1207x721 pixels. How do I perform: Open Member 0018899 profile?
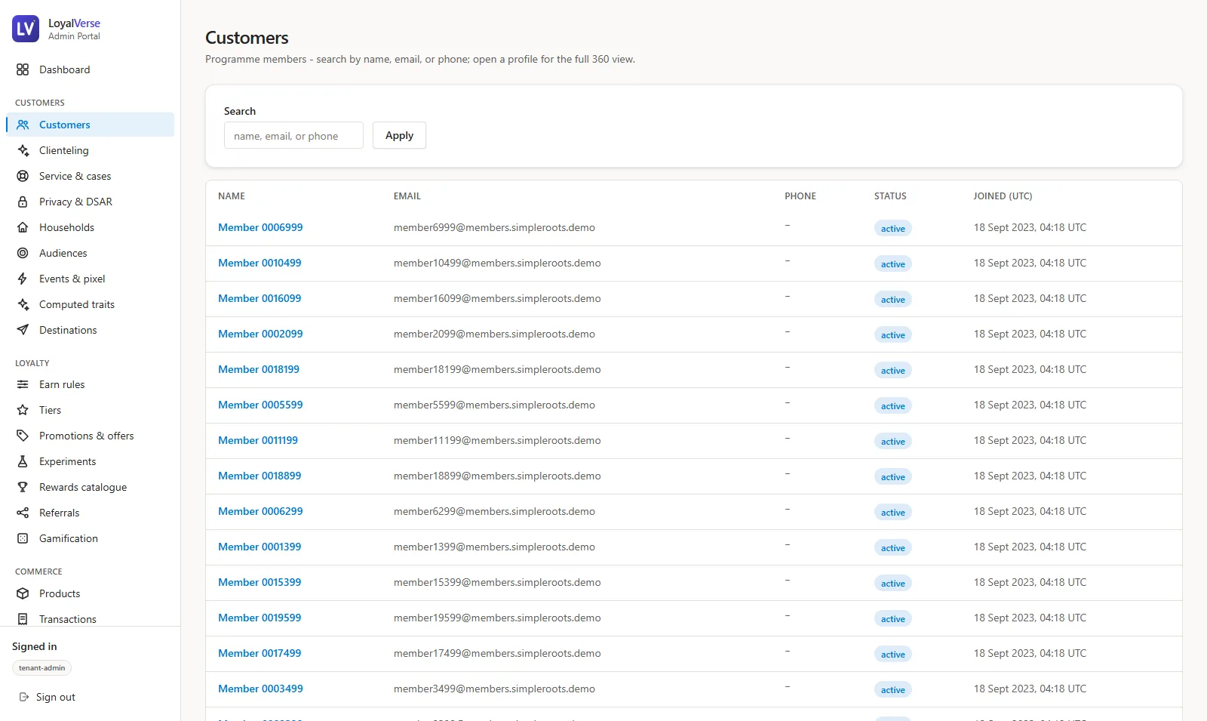click(260, 476)
